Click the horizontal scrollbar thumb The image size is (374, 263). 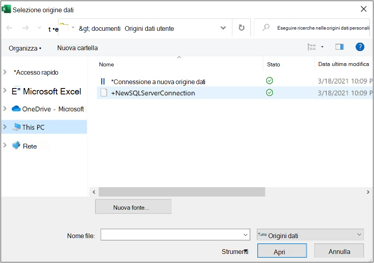182,192
